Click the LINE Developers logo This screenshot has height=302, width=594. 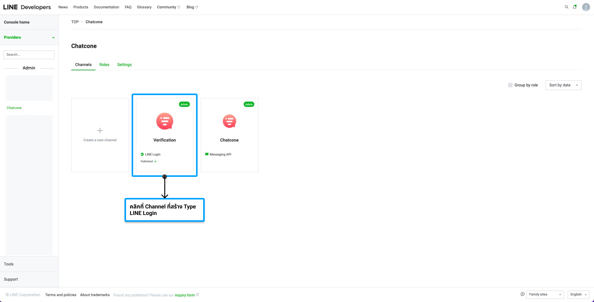tap(27, 7)
